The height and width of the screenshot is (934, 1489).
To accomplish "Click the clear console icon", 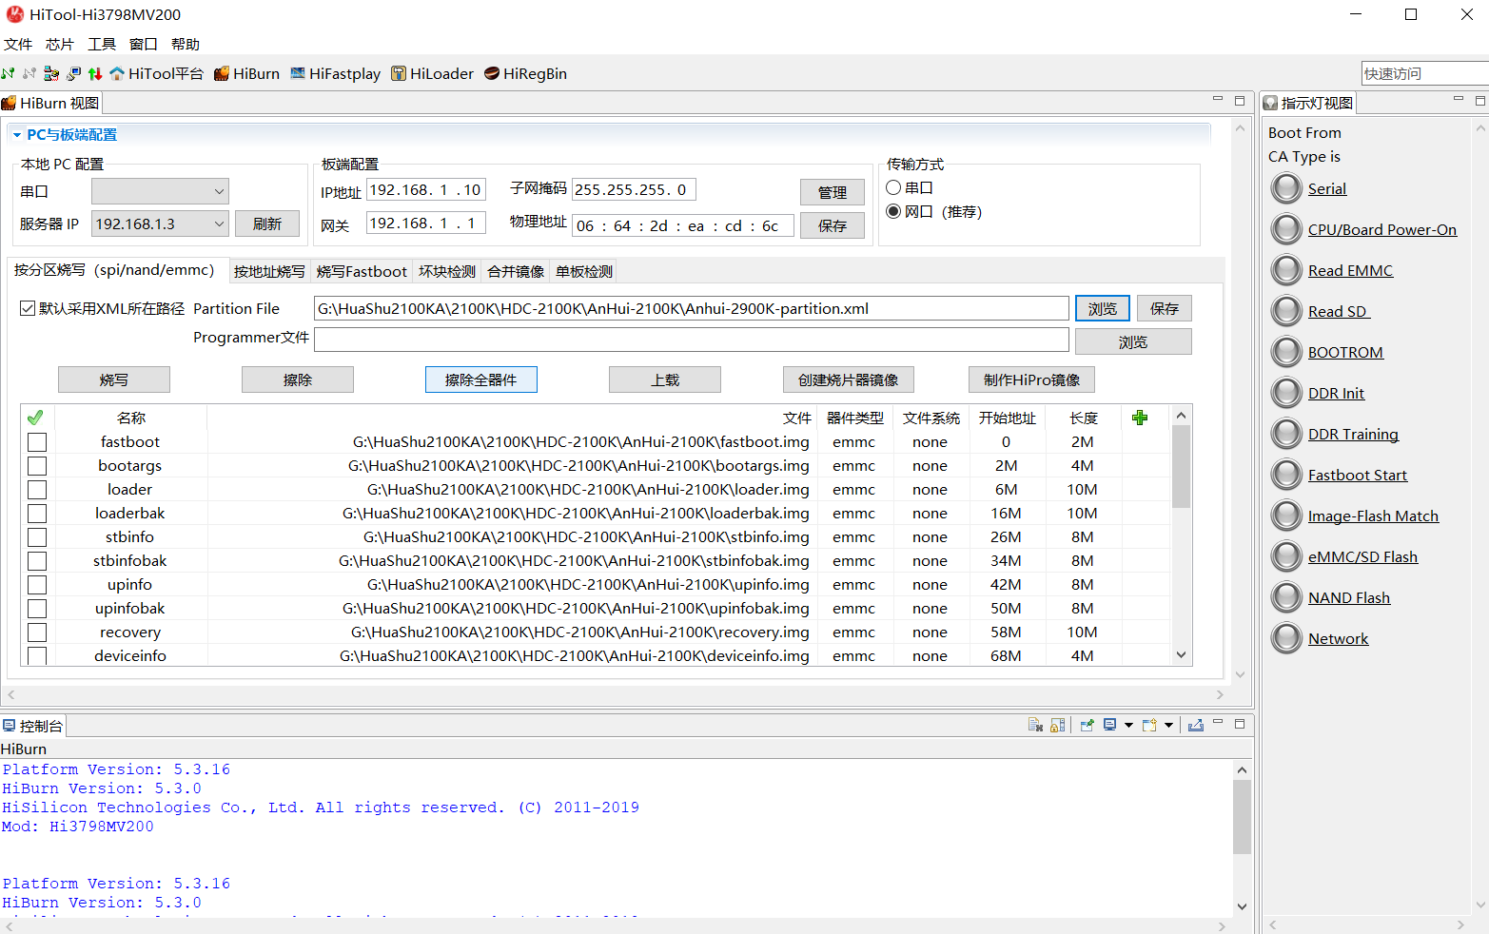I will 1035,726.
